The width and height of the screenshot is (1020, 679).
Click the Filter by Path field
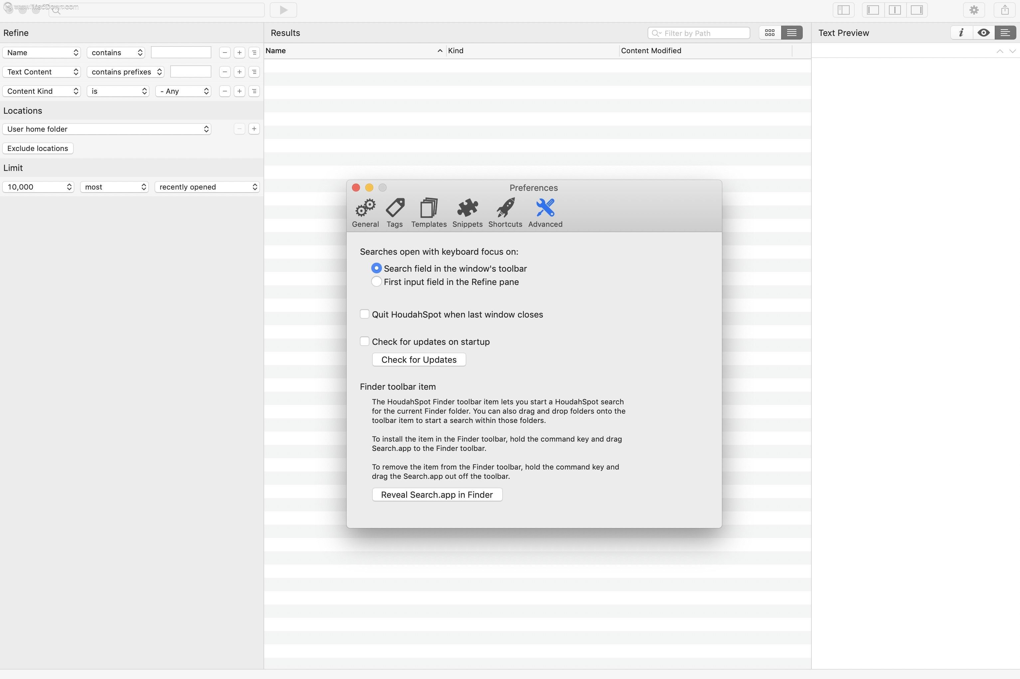699,33
